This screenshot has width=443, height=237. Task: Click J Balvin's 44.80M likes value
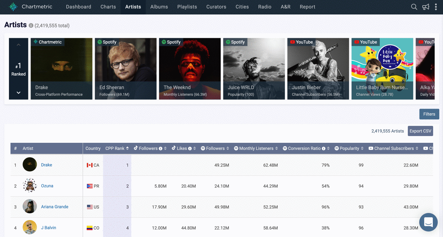[x=188, y=228]
